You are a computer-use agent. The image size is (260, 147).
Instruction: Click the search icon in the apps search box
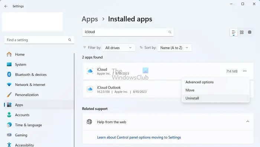coord(170,32)
